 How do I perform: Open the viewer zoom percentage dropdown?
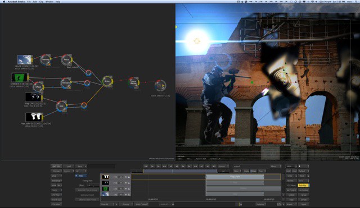pyautogui.click(x=291, y=167)
